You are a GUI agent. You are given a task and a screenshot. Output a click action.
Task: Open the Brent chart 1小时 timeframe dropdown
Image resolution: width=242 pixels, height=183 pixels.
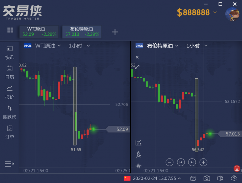[x=197, y=46]
